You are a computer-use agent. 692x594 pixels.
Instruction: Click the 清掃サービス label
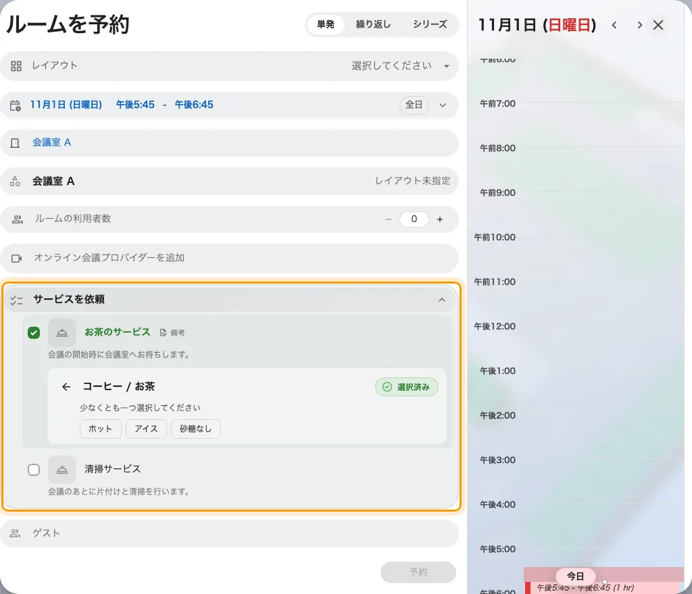[x=113, y=469]
